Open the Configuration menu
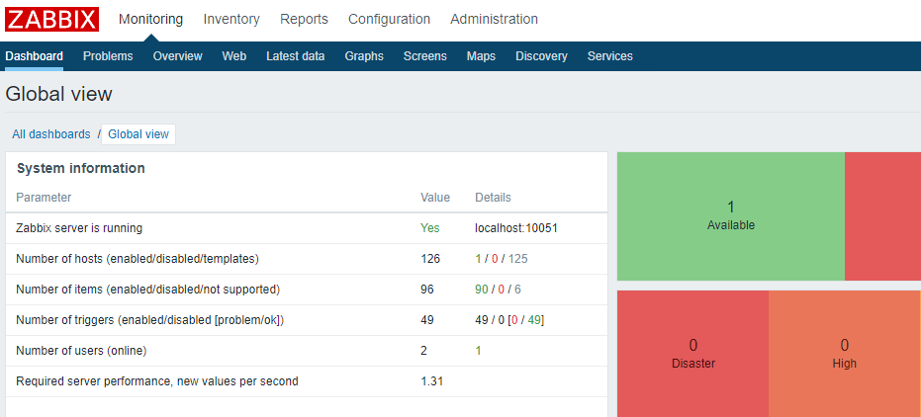The height and width of the screenshot is (417, 921). pyautogui.click(x=389, y=19)
